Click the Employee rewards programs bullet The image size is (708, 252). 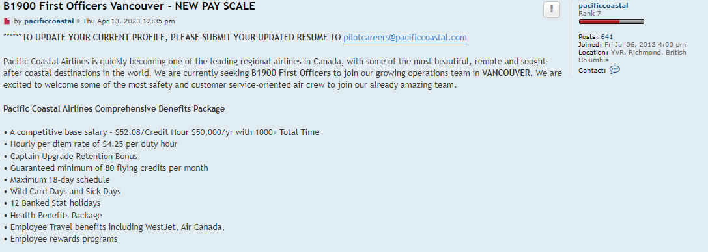(x=60, y=239)
